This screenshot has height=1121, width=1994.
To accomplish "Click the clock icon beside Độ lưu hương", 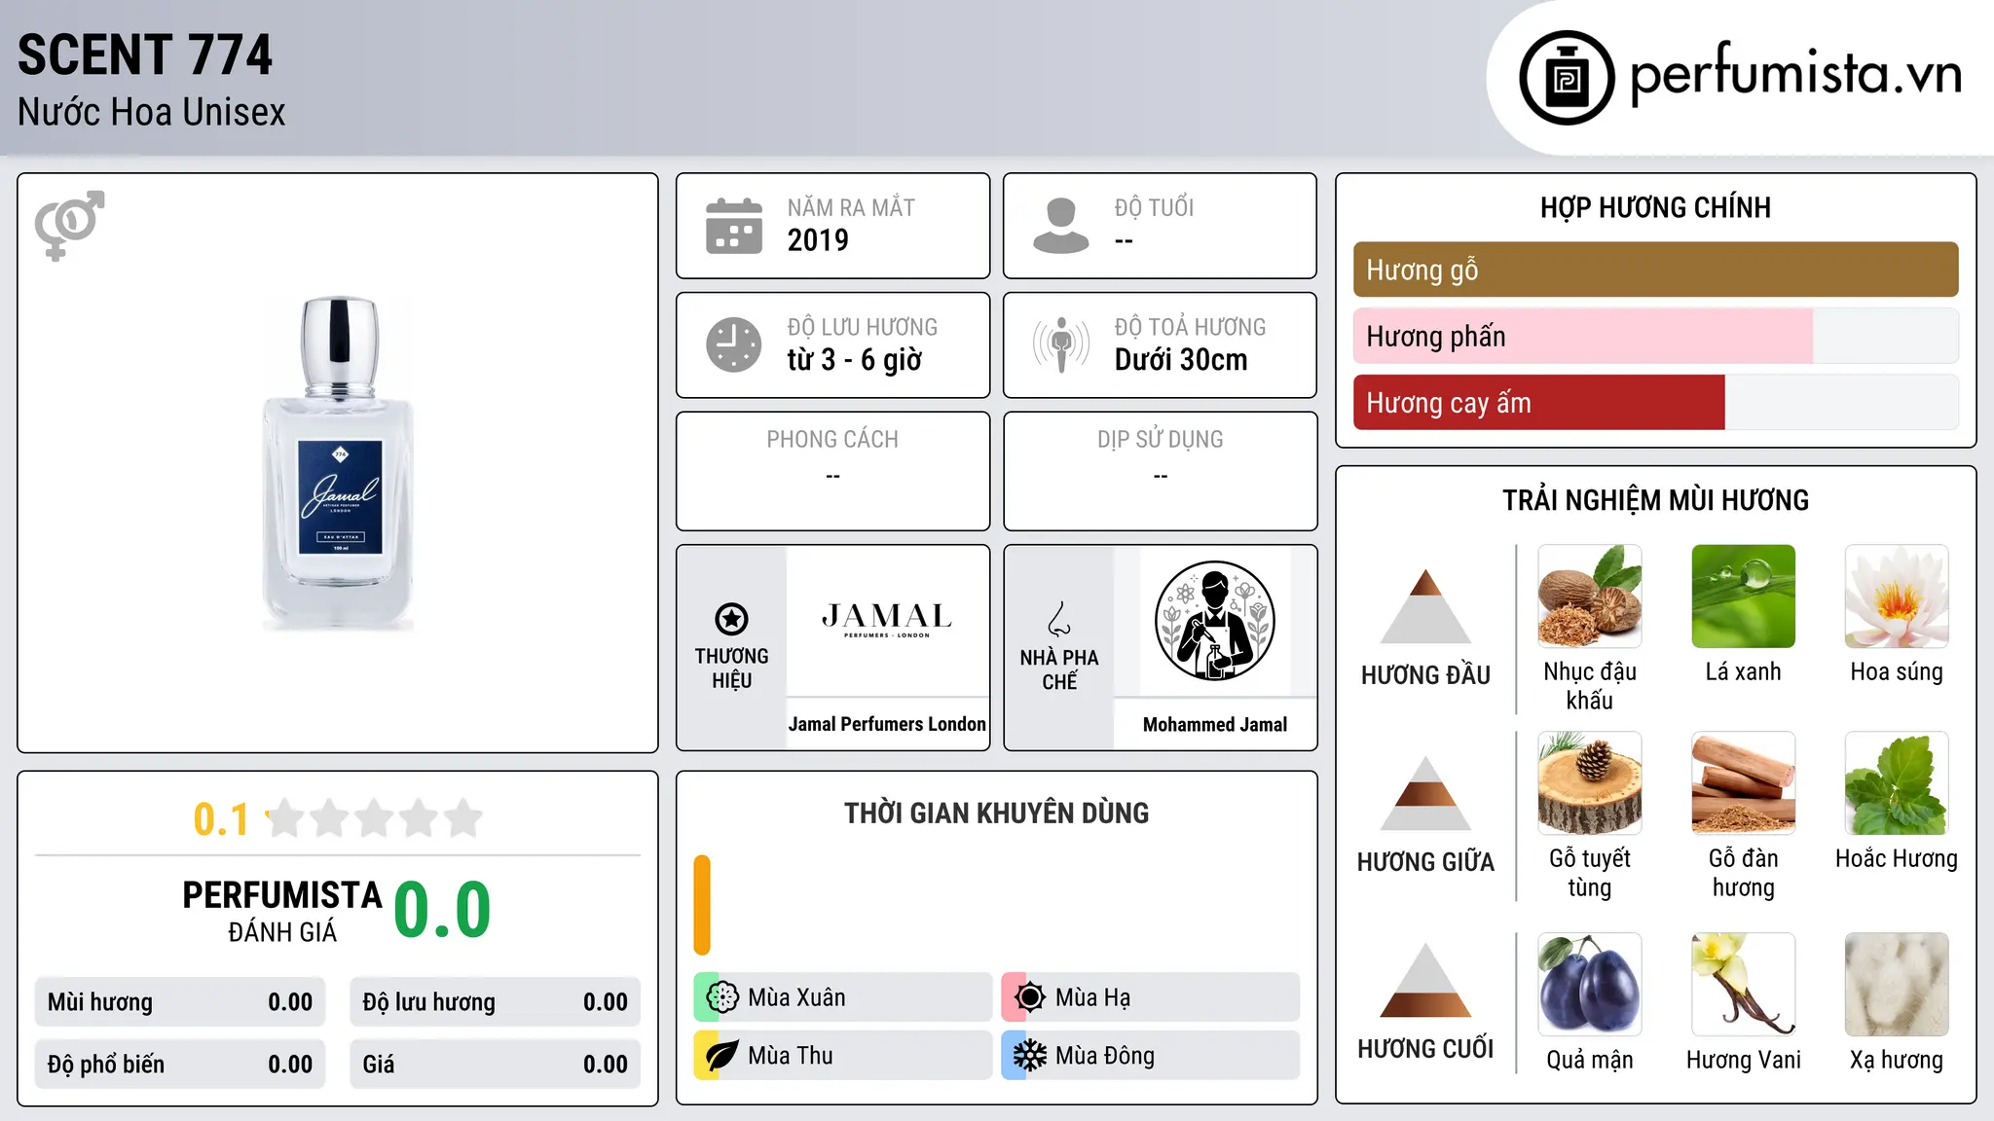I will tap(734, 344).
